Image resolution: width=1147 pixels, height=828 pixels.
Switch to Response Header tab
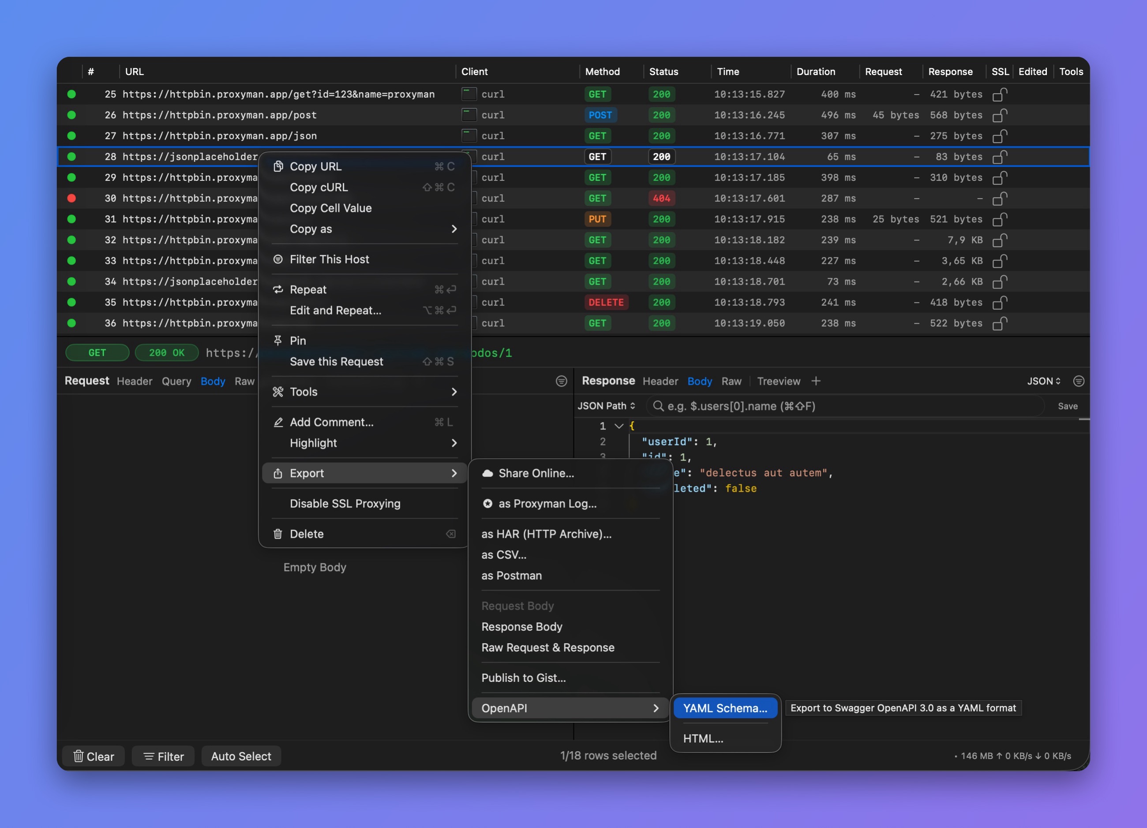click(660, 381)
